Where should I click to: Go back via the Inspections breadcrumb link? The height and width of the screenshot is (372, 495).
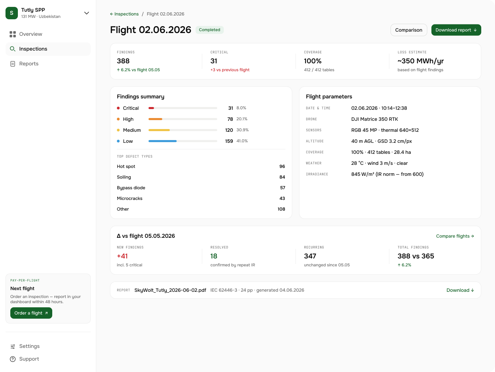click(124, 14)
